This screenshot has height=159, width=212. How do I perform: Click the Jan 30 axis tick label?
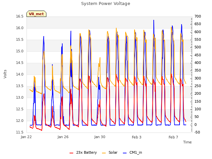[x=100, y=137]
